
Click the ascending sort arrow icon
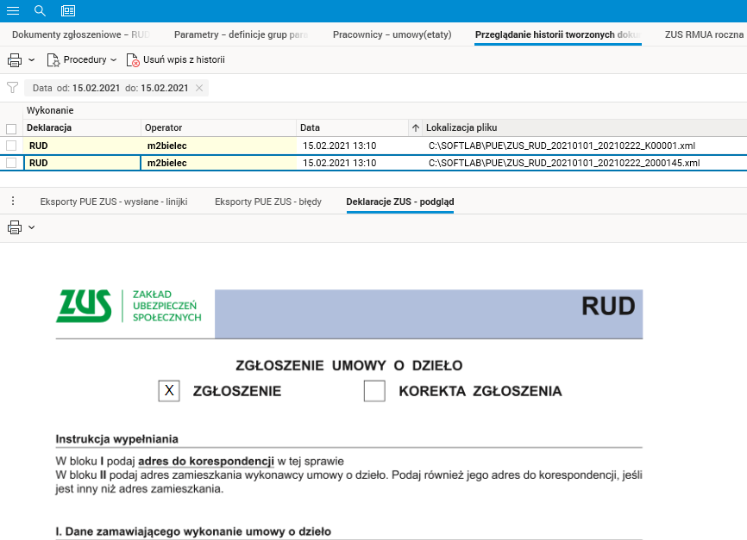tap(416, 127)
